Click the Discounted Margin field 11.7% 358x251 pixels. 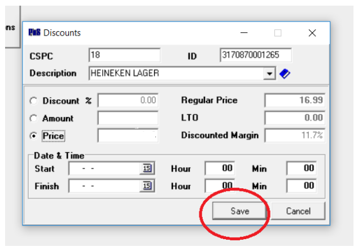click(295, 135)
